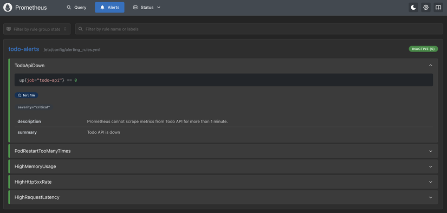Click the TodoApiDown rule name
This screenshot has height=213, width=447.
pyautogui.click(x=29, y=66)
